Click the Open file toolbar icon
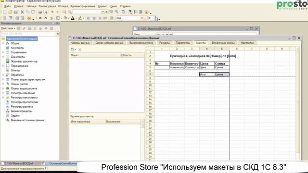308x173 pixels. [10, 12]
